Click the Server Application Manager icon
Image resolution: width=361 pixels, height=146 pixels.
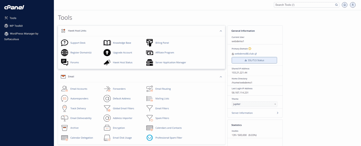pos(150,63)
